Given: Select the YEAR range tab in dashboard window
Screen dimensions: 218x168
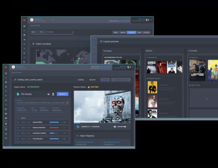Looking at the screenshot, I should (x=139, y=32).
